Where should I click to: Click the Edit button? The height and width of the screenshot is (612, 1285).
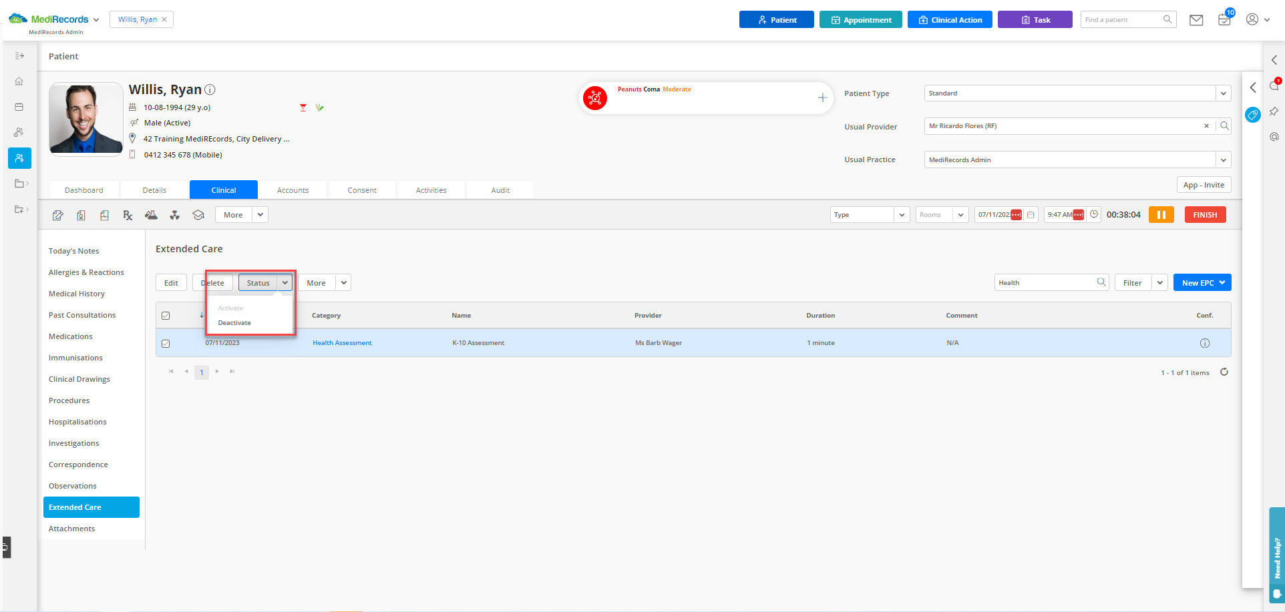pos(171,283)
